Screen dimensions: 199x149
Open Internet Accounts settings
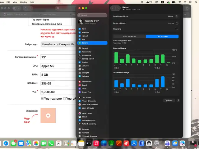(x=92, y=120)
